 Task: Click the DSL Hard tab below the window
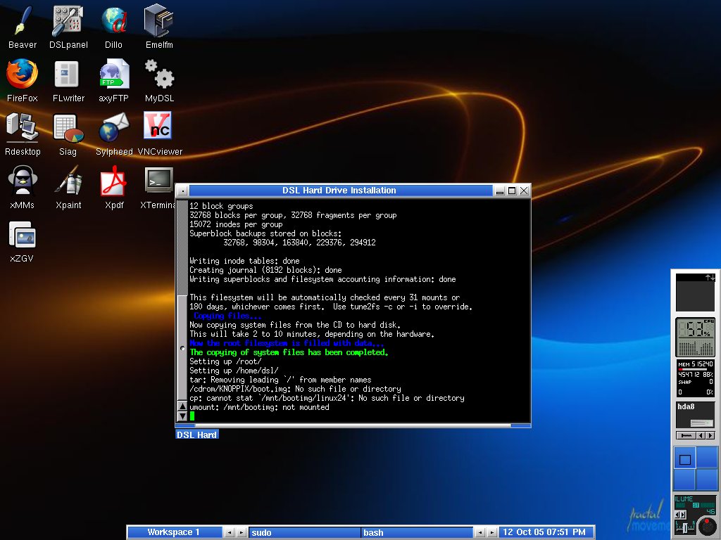(x=197, y=435)
